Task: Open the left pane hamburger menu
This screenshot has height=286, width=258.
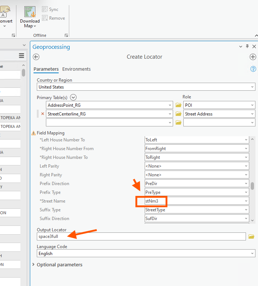Action: (x=21, y=55)
